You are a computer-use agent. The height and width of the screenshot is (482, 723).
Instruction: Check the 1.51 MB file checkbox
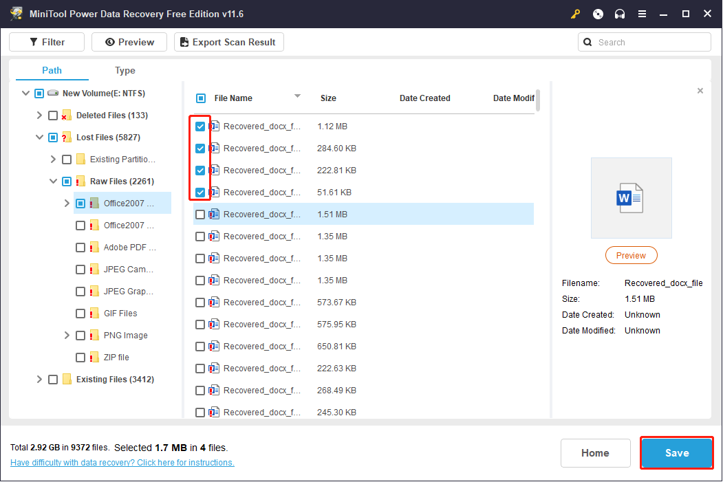pos(200,215)
